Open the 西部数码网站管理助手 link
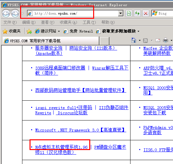173x164 pixels. (80, 90)
